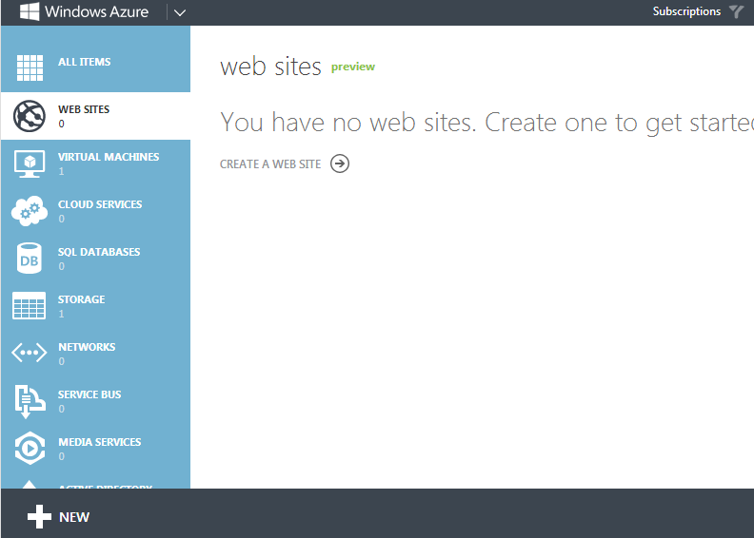
Task: Select the Virtual Machines sidebar label
Action: [109, 157]
